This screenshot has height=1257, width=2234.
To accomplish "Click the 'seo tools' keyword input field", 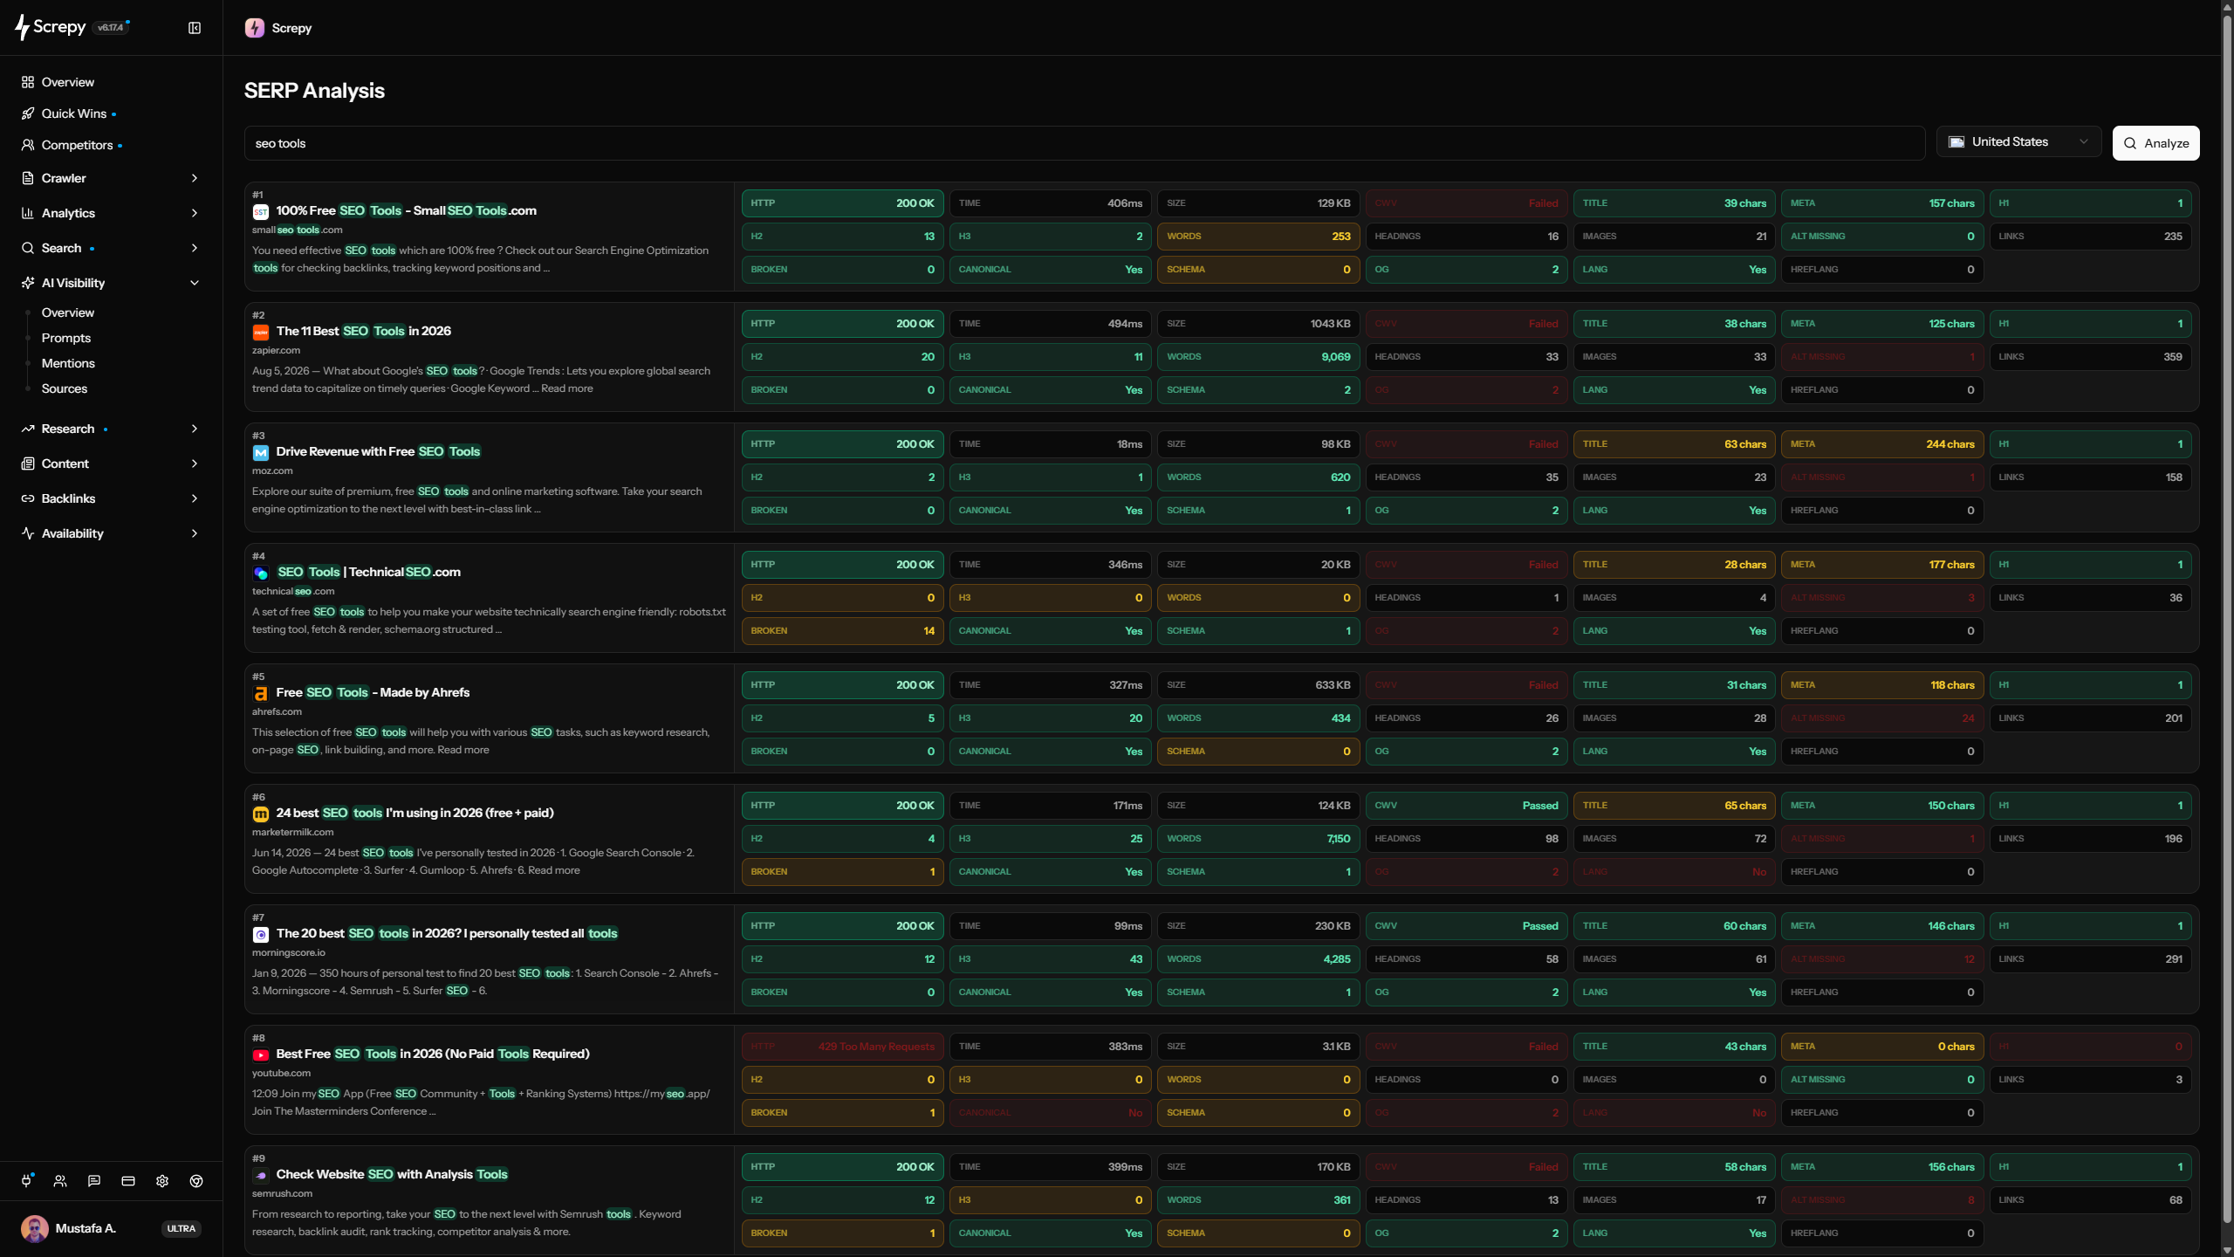I will click(1085, 143).
